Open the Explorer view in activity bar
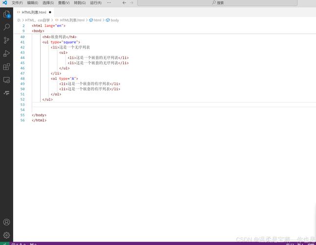This screenshot has width=316, height=245. 6,14
